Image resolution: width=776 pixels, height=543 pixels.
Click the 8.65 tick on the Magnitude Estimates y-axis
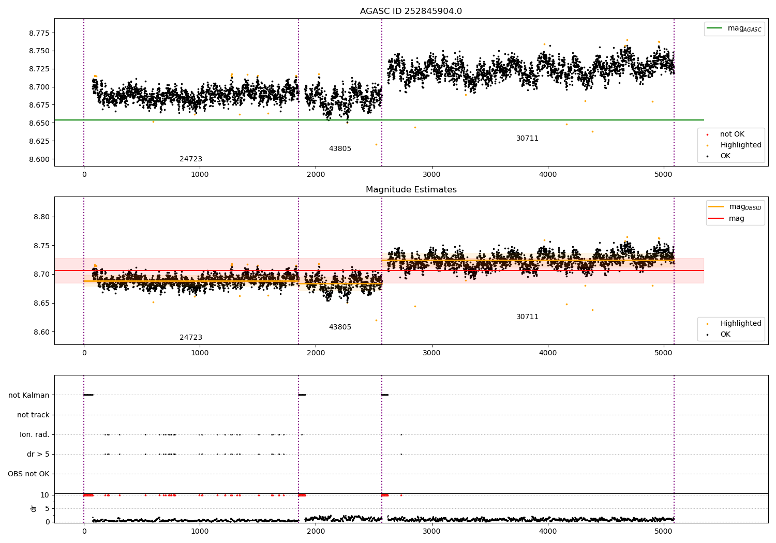click(41, 303)
